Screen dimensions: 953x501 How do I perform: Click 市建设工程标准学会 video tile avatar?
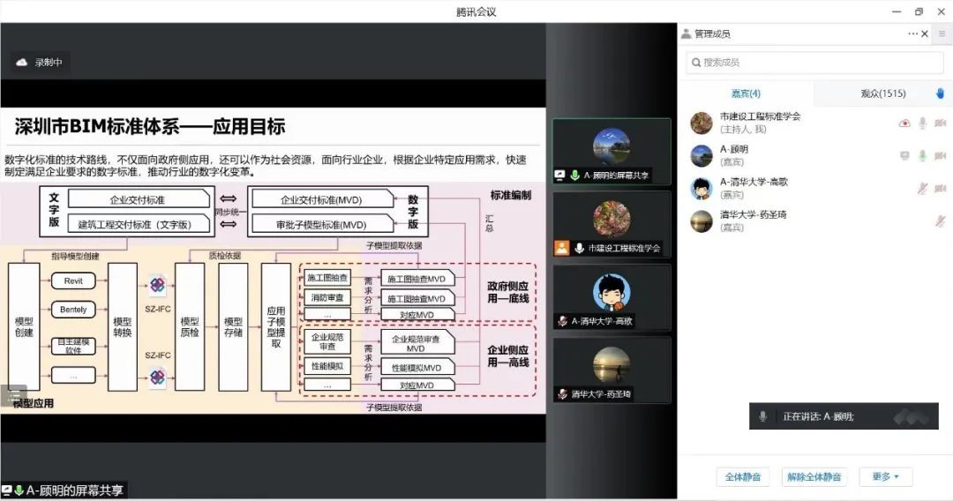pyautogui.click(x=612, y=219)
